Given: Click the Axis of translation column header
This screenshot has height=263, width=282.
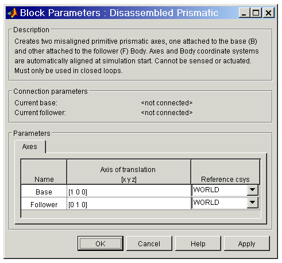Looking at the screenshot, I should click(x=129, y=172).
